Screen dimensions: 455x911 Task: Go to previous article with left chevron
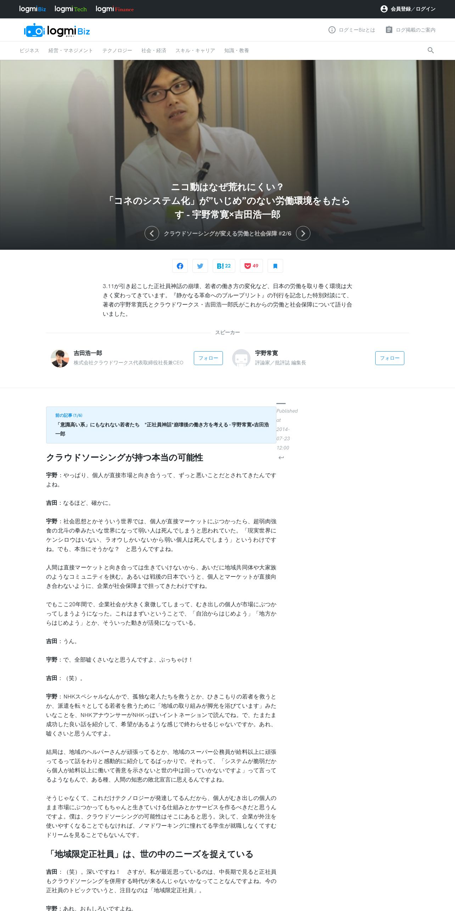pos(152,233)
